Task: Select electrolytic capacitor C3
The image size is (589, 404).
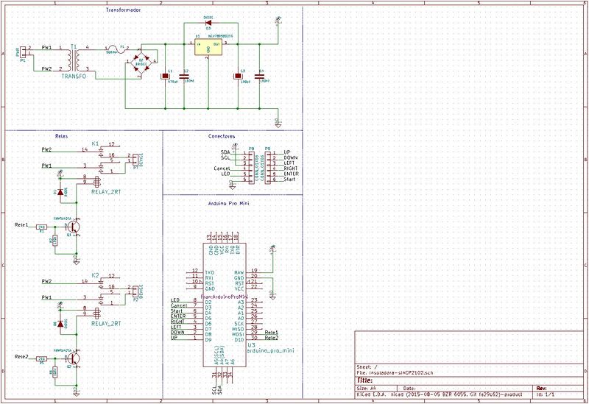Action: 237,77
